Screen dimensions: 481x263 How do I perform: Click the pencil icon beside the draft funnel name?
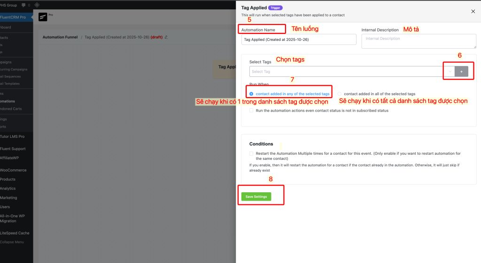(166, 37)
